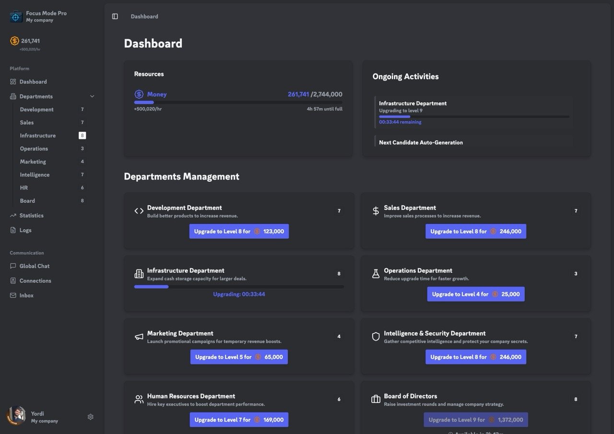Screen dimensions: 614x434
Task: Click the Focus Mode Pro company logo
Action: point(16,16)
